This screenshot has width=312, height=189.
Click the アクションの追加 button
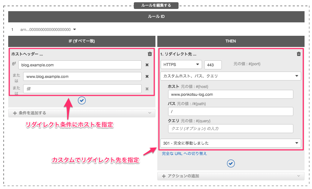pyautogui.click(x=231, y=176)
